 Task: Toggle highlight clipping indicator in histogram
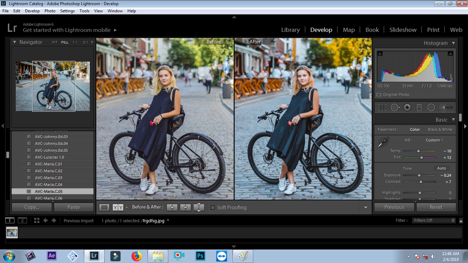pos(451,53)
